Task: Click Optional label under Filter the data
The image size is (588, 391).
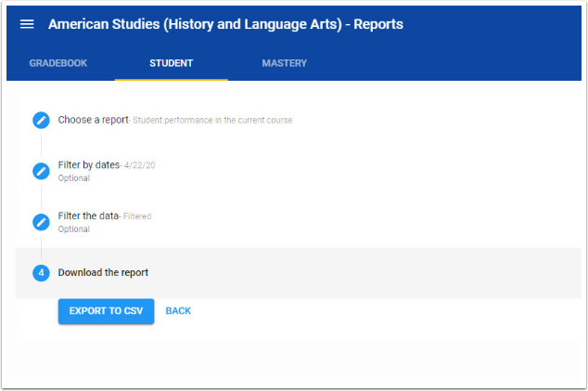Action: click(x=74, y=229)
